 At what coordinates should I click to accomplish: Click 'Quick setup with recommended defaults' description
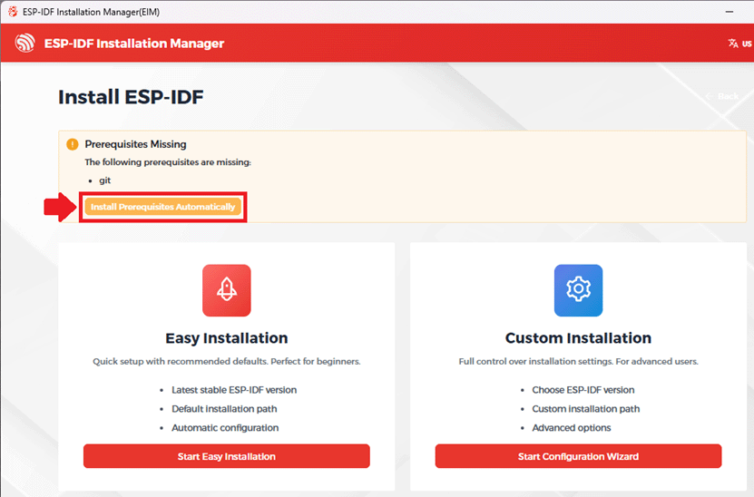227,362
